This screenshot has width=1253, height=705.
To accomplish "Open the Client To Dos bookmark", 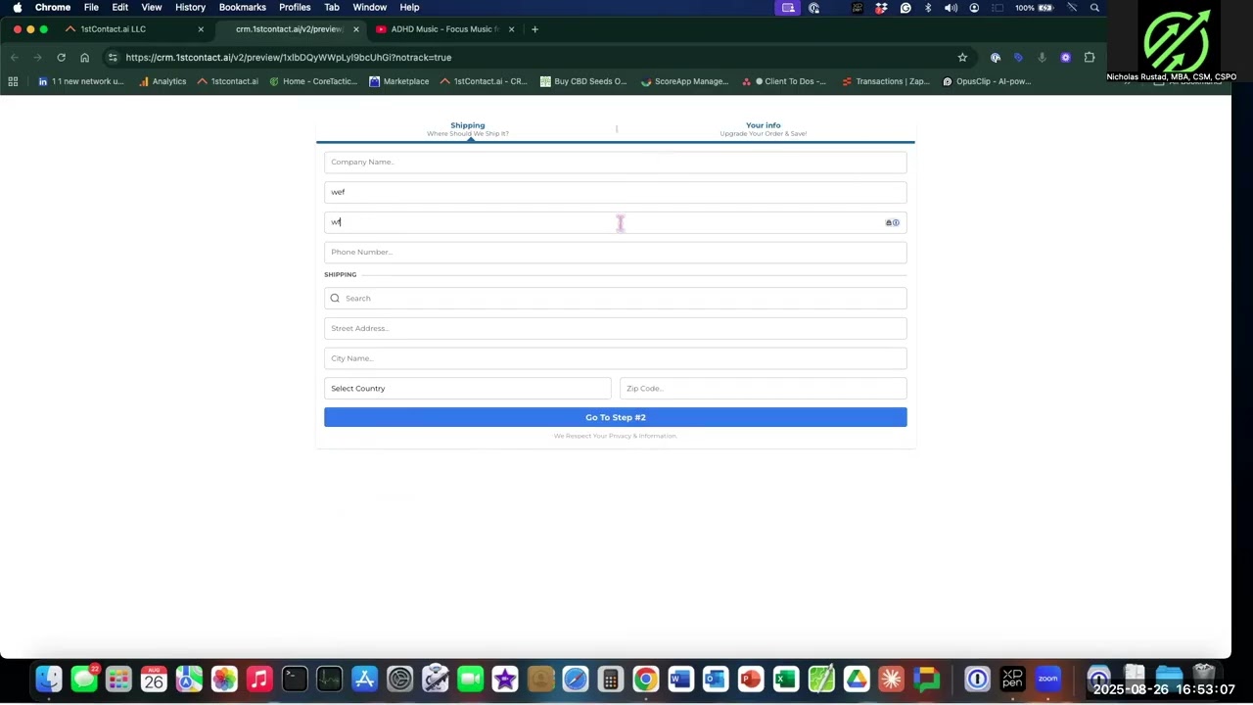I will click(784, 81).
